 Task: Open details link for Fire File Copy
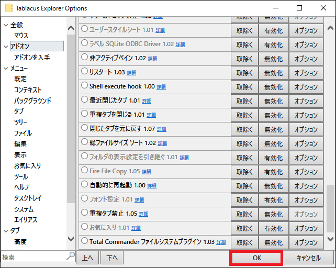click(x=147, y=172)
